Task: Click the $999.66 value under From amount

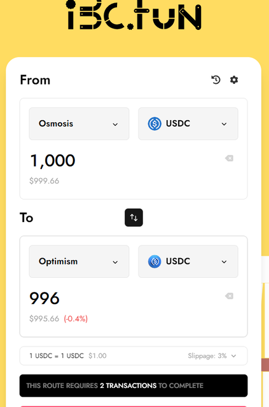Action: tap(44, 181)
